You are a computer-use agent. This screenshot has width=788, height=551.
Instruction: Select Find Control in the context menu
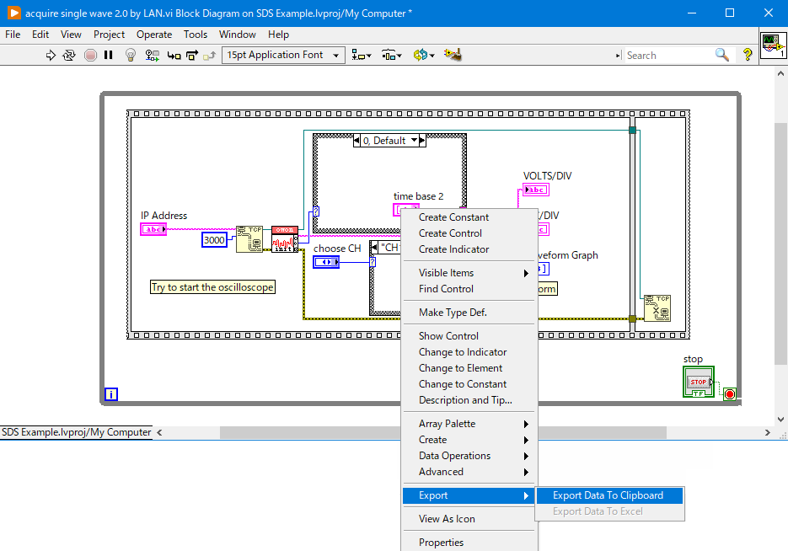(469, 289)
